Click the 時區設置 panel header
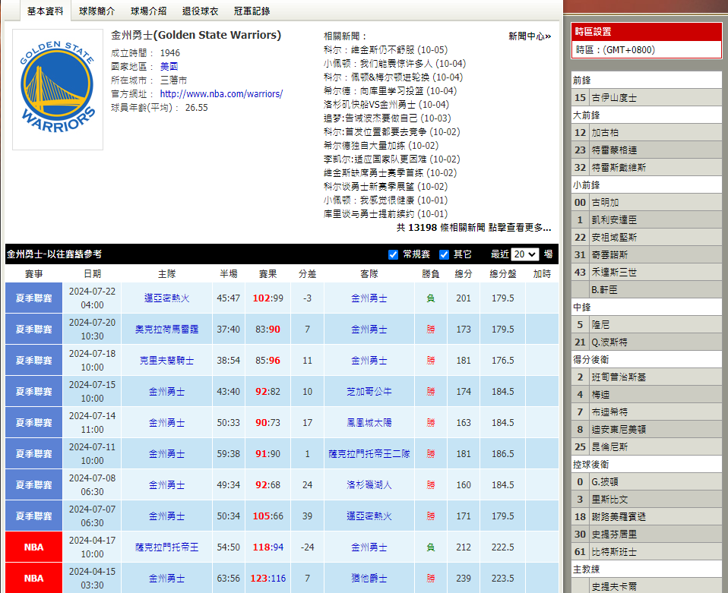Image resolution: width=728 pixels, height=593 pixels. (646, 32)
